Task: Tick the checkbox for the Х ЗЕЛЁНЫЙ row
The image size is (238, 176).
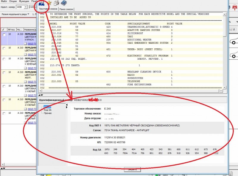Action: 4,59
